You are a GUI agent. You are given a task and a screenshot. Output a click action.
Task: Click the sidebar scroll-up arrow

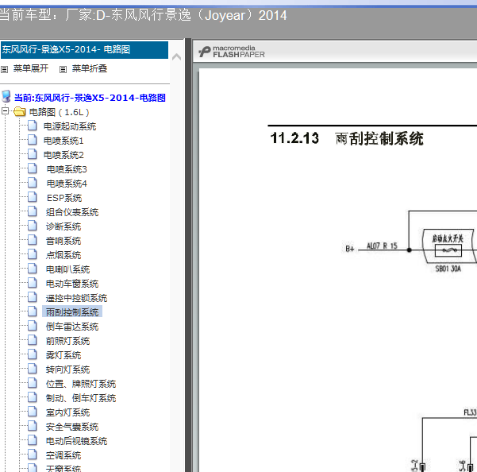click(x=176, y=57)
